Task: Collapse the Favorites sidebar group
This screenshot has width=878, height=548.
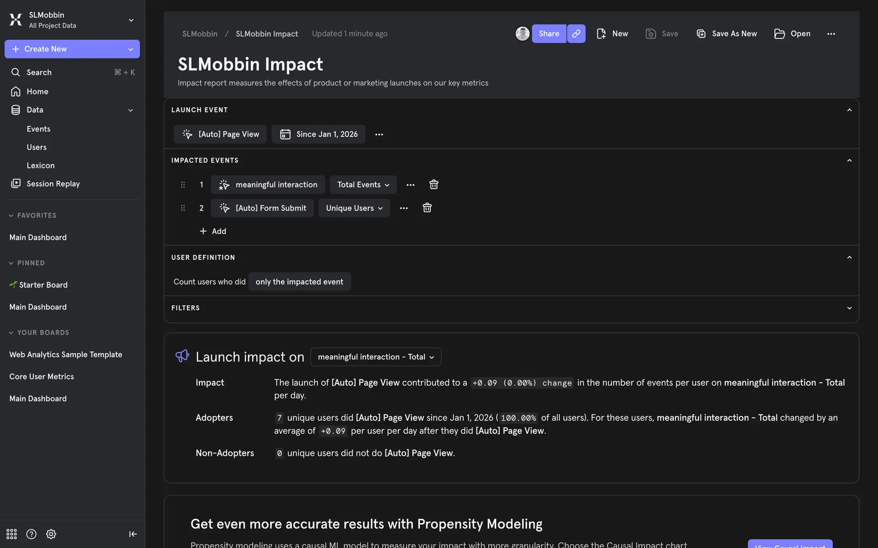Action: click(x=11, y=216)
